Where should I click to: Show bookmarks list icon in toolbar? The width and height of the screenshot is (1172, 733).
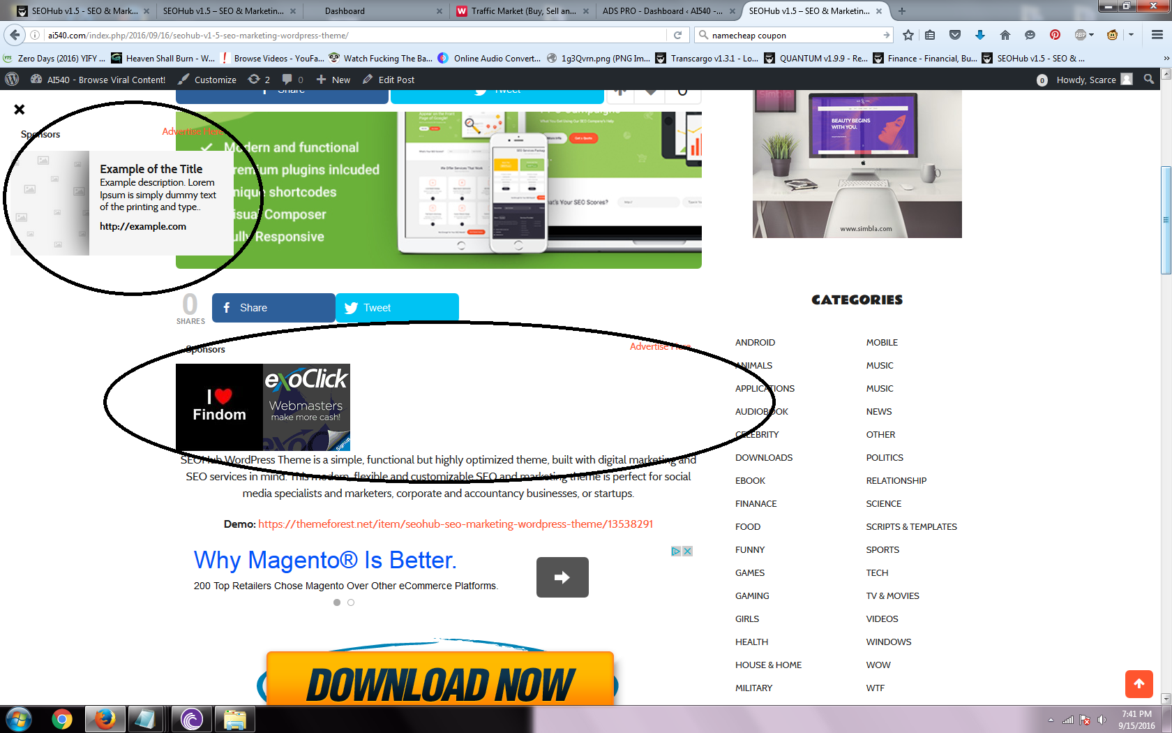pos(930,35)
